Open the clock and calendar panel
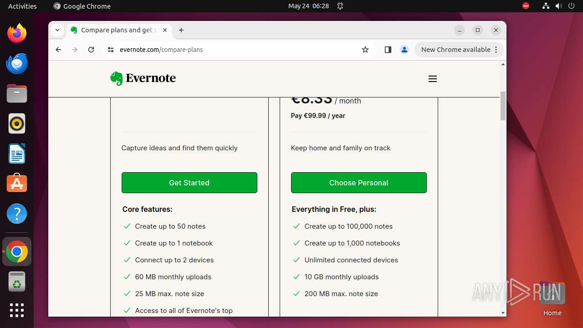 point(308,6)
